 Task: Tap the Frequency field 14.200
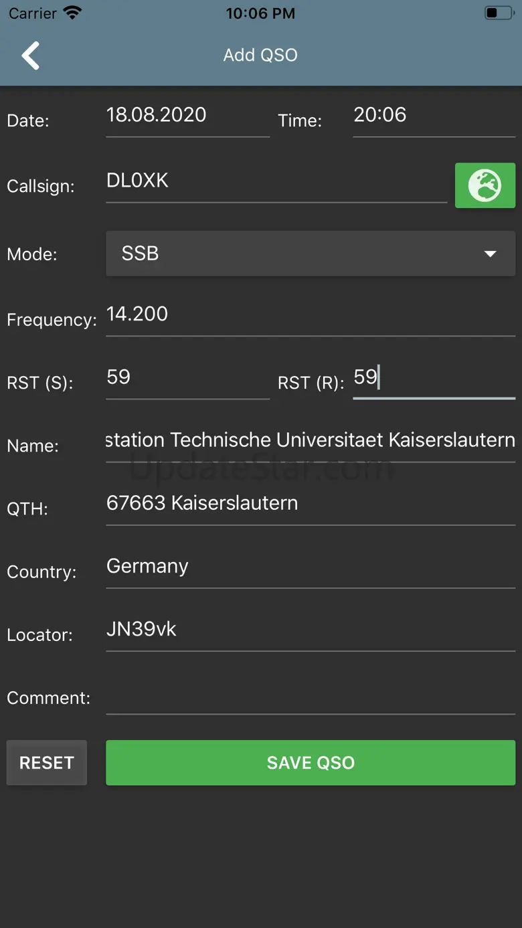311,314
